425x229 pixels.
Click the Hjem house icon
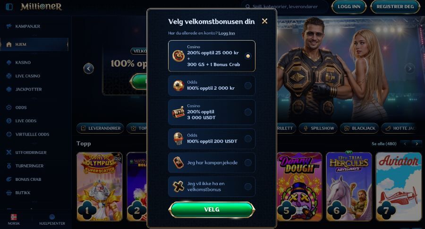(9, 44)
